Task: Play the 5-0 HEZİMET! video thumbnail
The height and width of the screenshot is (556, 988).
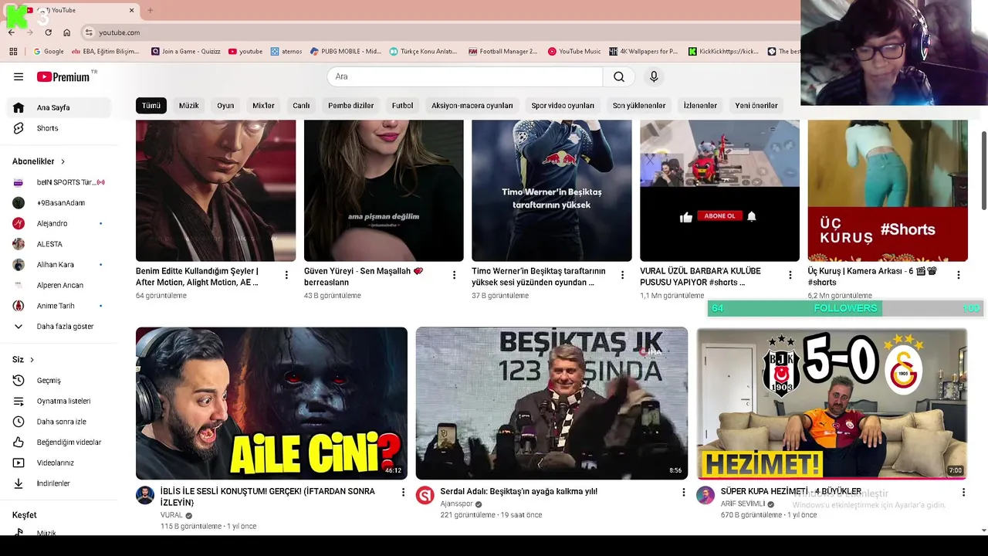Action: coord(832,403)
